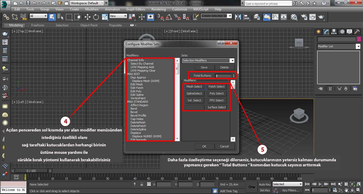Open Curve Editor icon
The image size is (363, 194).
[x=275, y=17]
